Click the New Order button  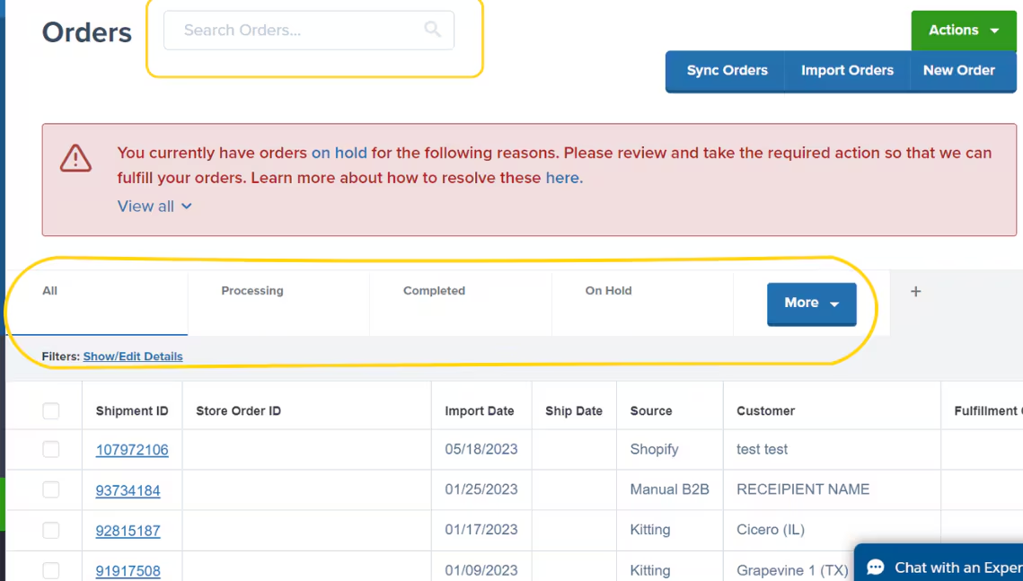pos(959,70)
